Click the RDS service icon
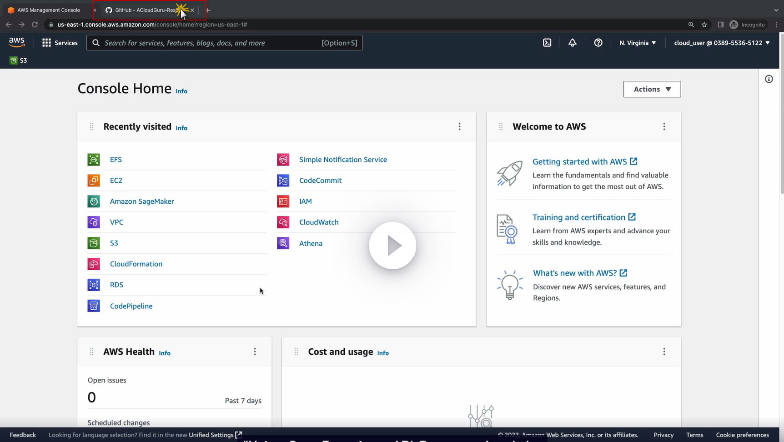The image size is (784, 442). (x=94, y=285)
